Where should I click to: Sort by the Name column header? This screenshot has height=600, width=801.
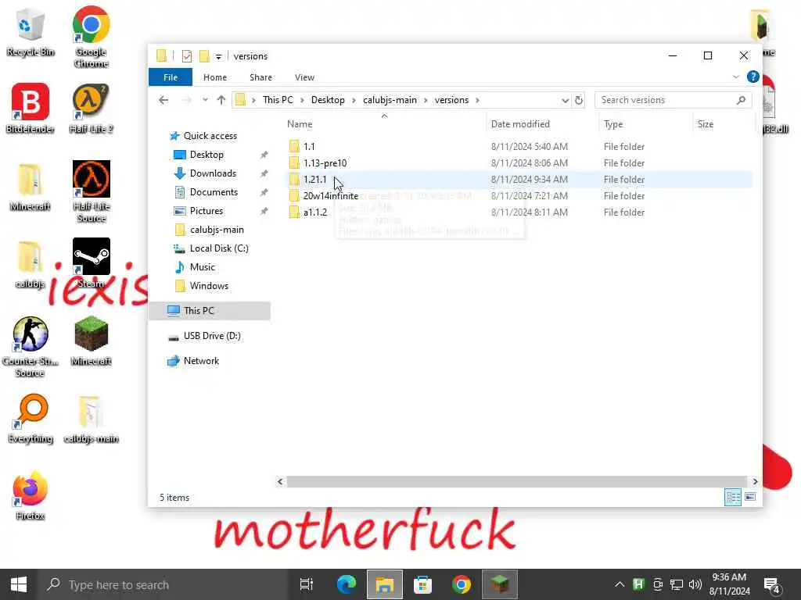click(384, 124)
